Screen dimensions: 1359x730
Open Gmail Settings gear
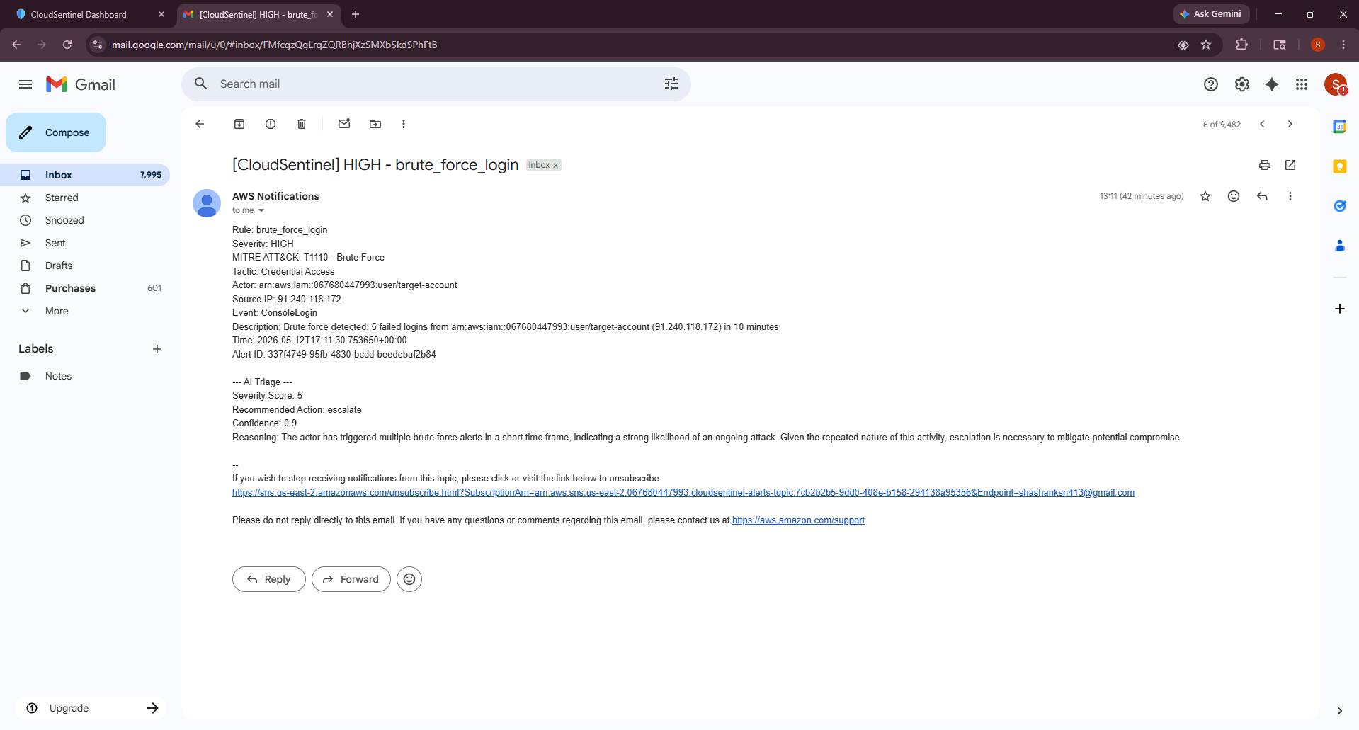[x=1242, y=84]
